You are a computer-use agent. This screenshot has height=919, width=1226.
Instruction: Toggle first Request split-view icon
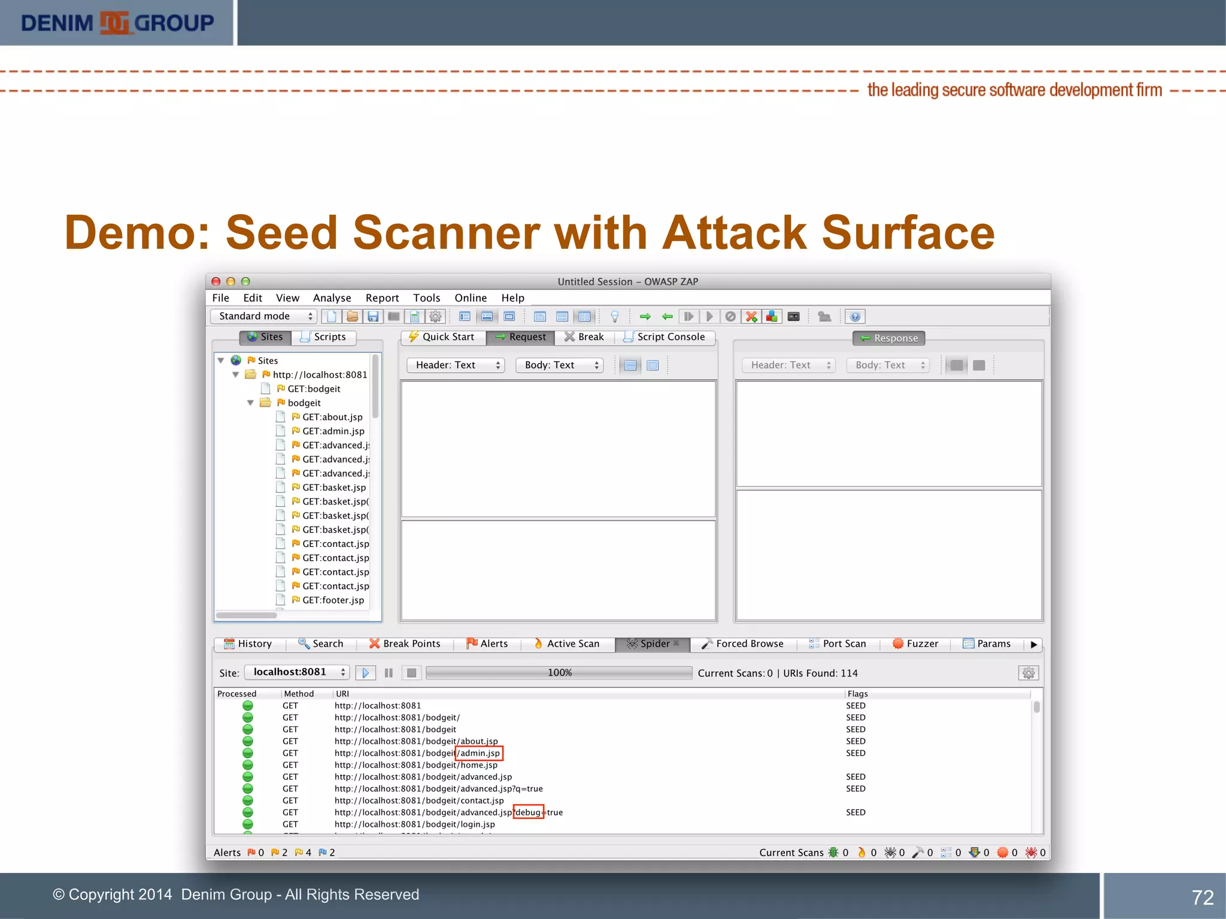tap(630, 366)
